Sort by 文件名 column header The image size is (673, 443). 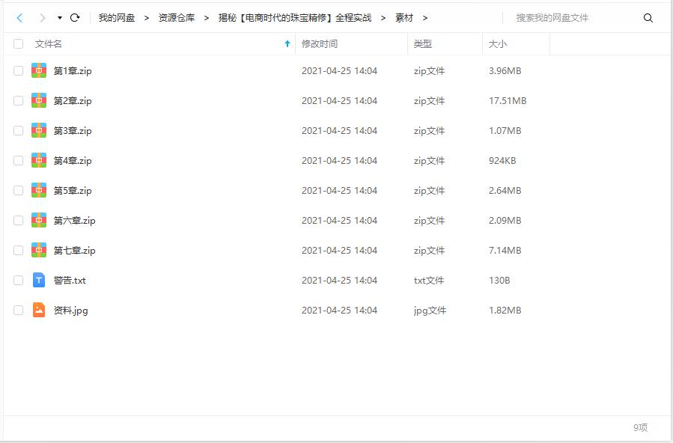pos(49,43)
